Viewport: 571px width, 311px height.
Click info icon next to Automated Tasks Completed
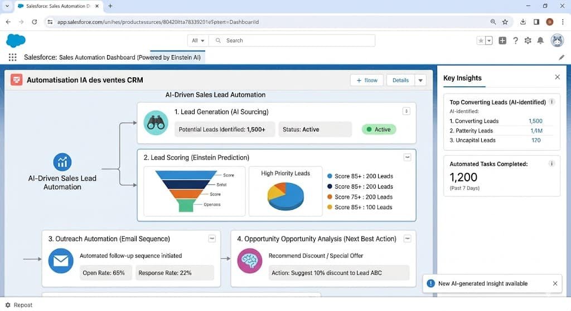point(551,164)
